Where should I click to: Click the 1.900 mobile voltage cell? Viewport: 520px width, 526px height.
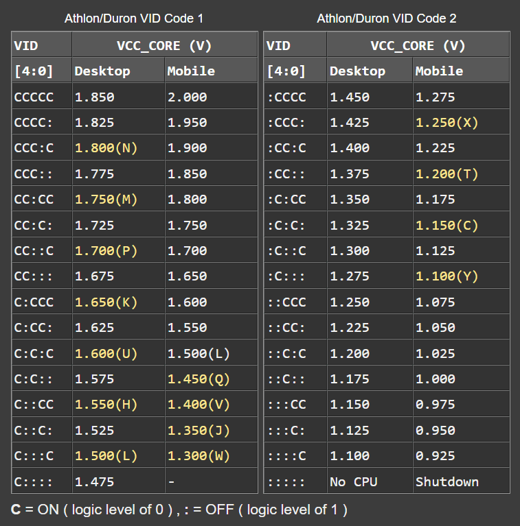[x=212, y=148]
